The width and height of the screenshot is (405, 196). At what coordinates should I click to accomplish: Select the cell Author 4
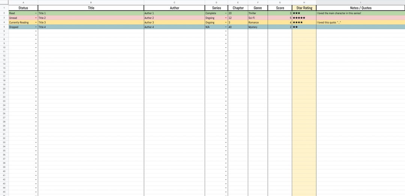(174, 27)
